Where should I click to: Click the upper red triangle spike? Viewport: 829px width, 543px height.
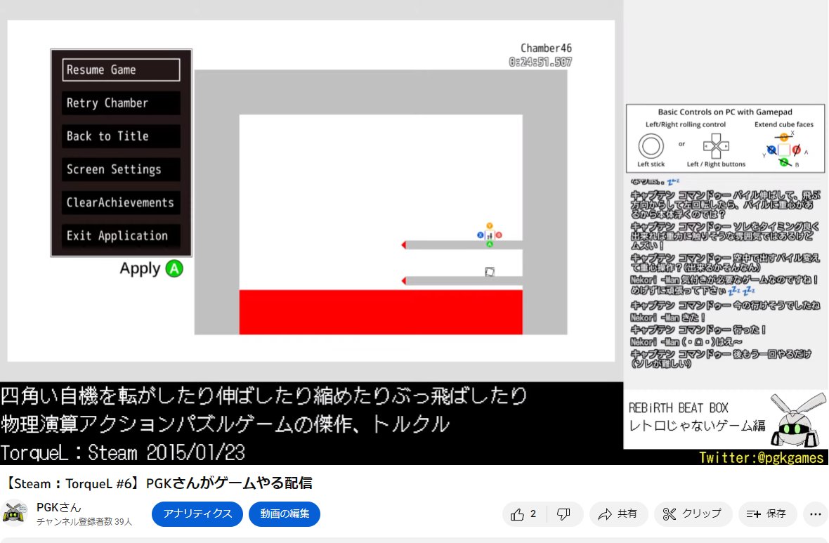point(404,244)
